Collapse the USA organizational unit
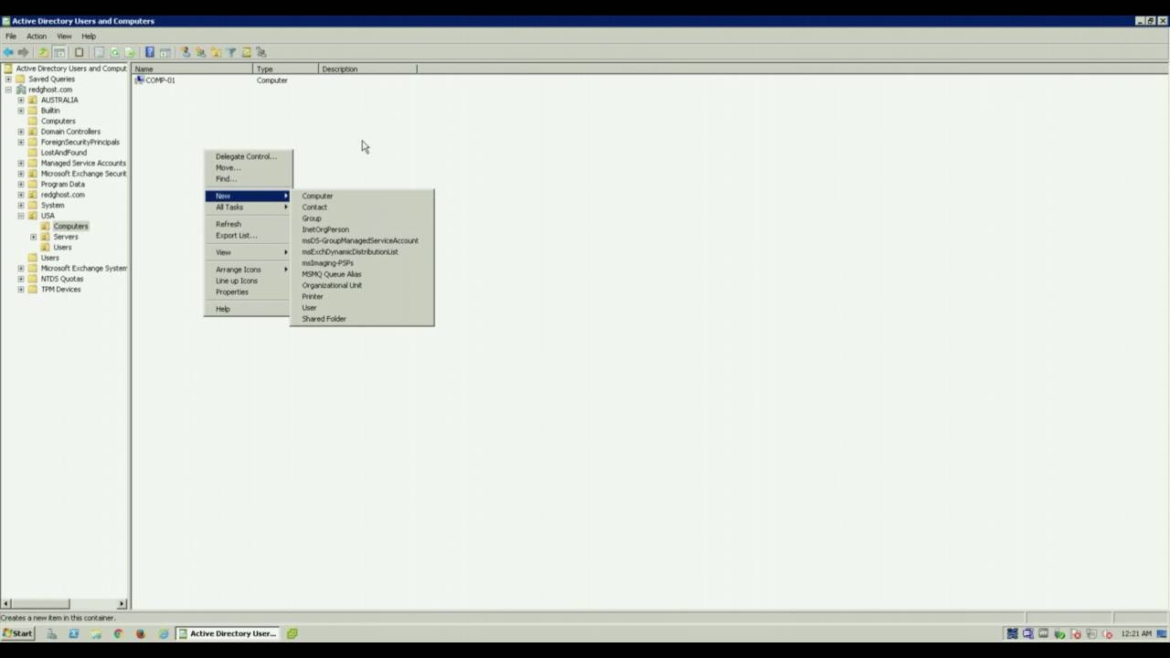Image resolution: width=1170 pixels, height=658 pixels. (x=21, y=216)
